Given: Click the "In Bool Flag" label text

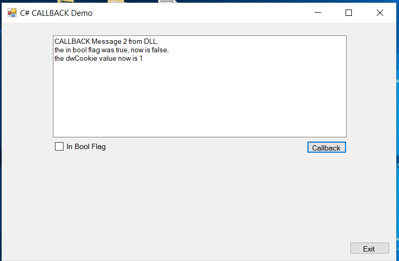Looking at the screenshot, I should click(86, 147).
